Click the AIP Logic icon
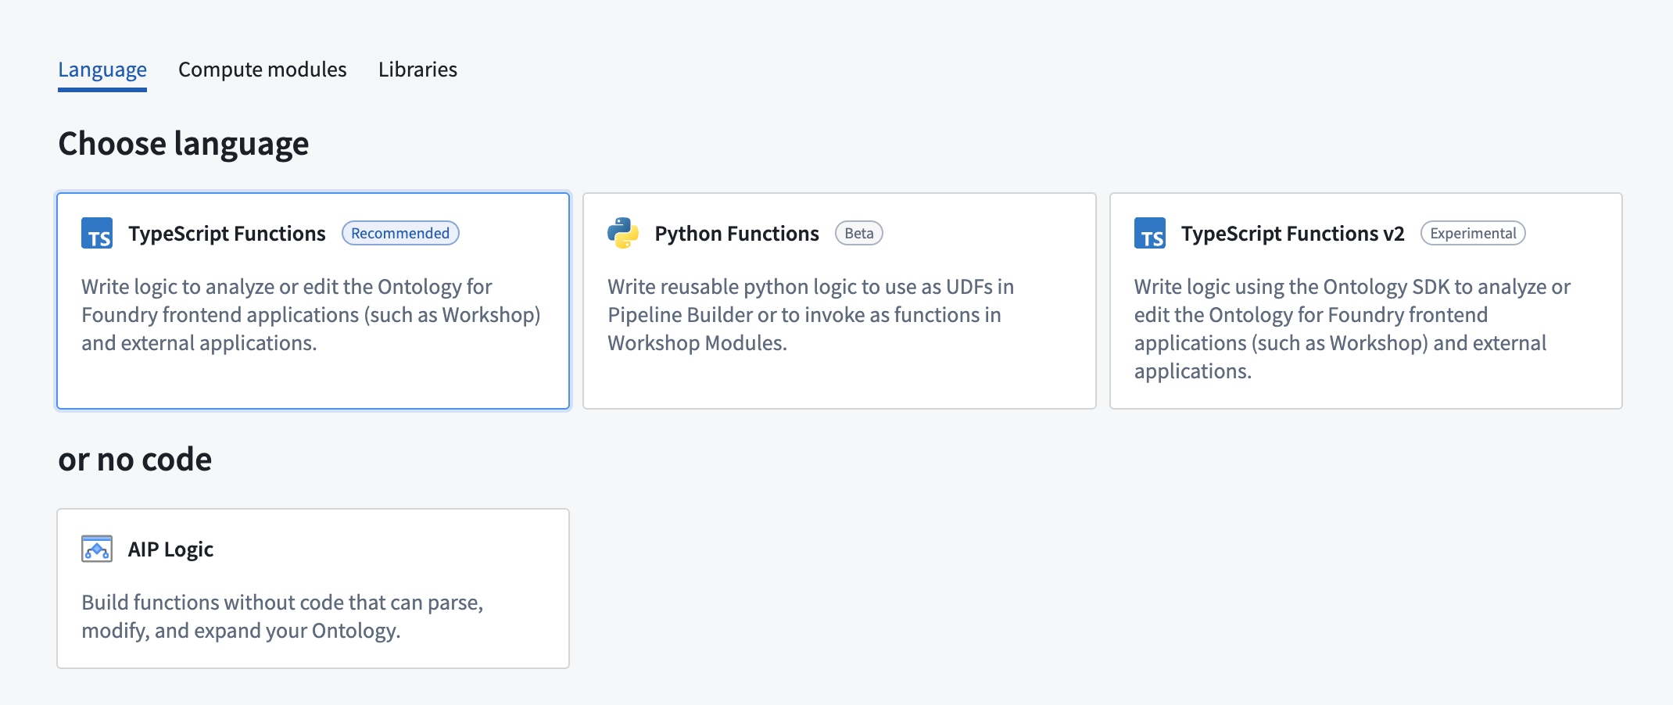 point(97,549)
